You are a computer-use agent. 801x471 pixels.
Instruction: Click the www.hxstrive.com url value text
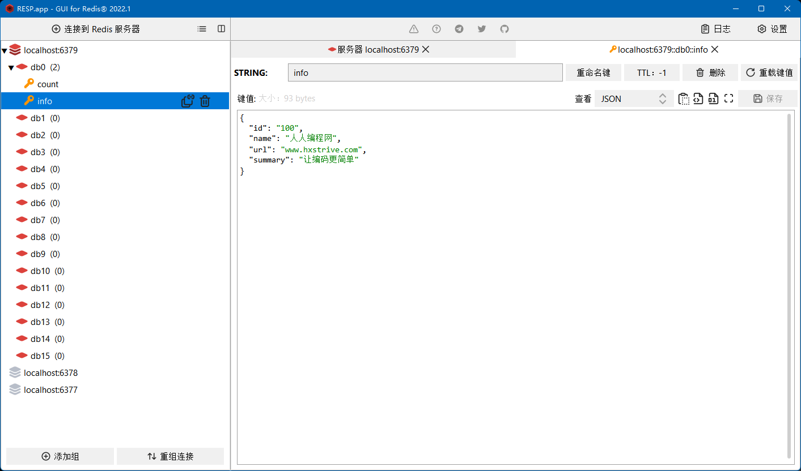coord(322,149)
